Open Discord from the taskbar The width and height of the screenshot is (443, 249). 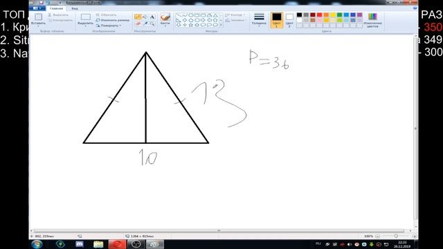(80, 244)
